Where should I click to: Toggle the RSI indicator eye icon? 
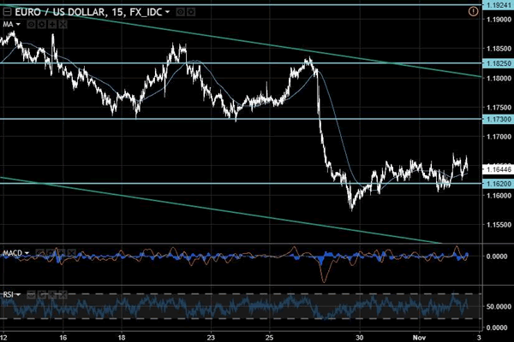[x=31, y=295]
